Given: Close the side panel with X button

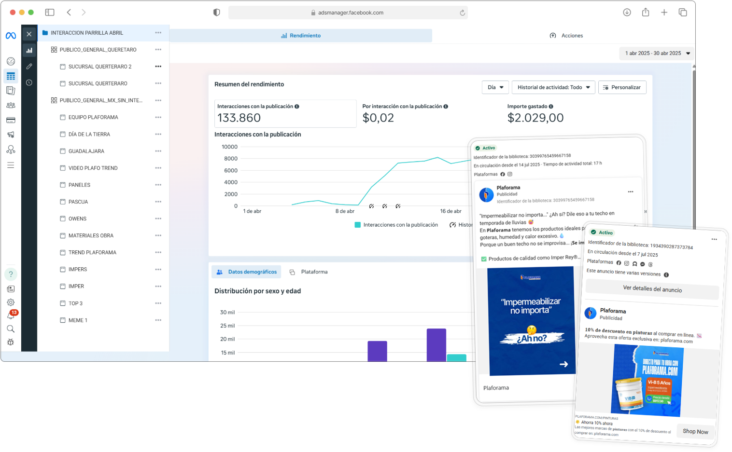Looking at the screenshot, I should 29,34.
